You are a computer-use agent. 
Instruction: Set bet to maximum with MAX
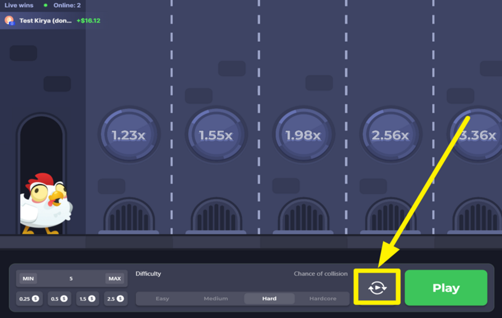click(x=114, y=278)
